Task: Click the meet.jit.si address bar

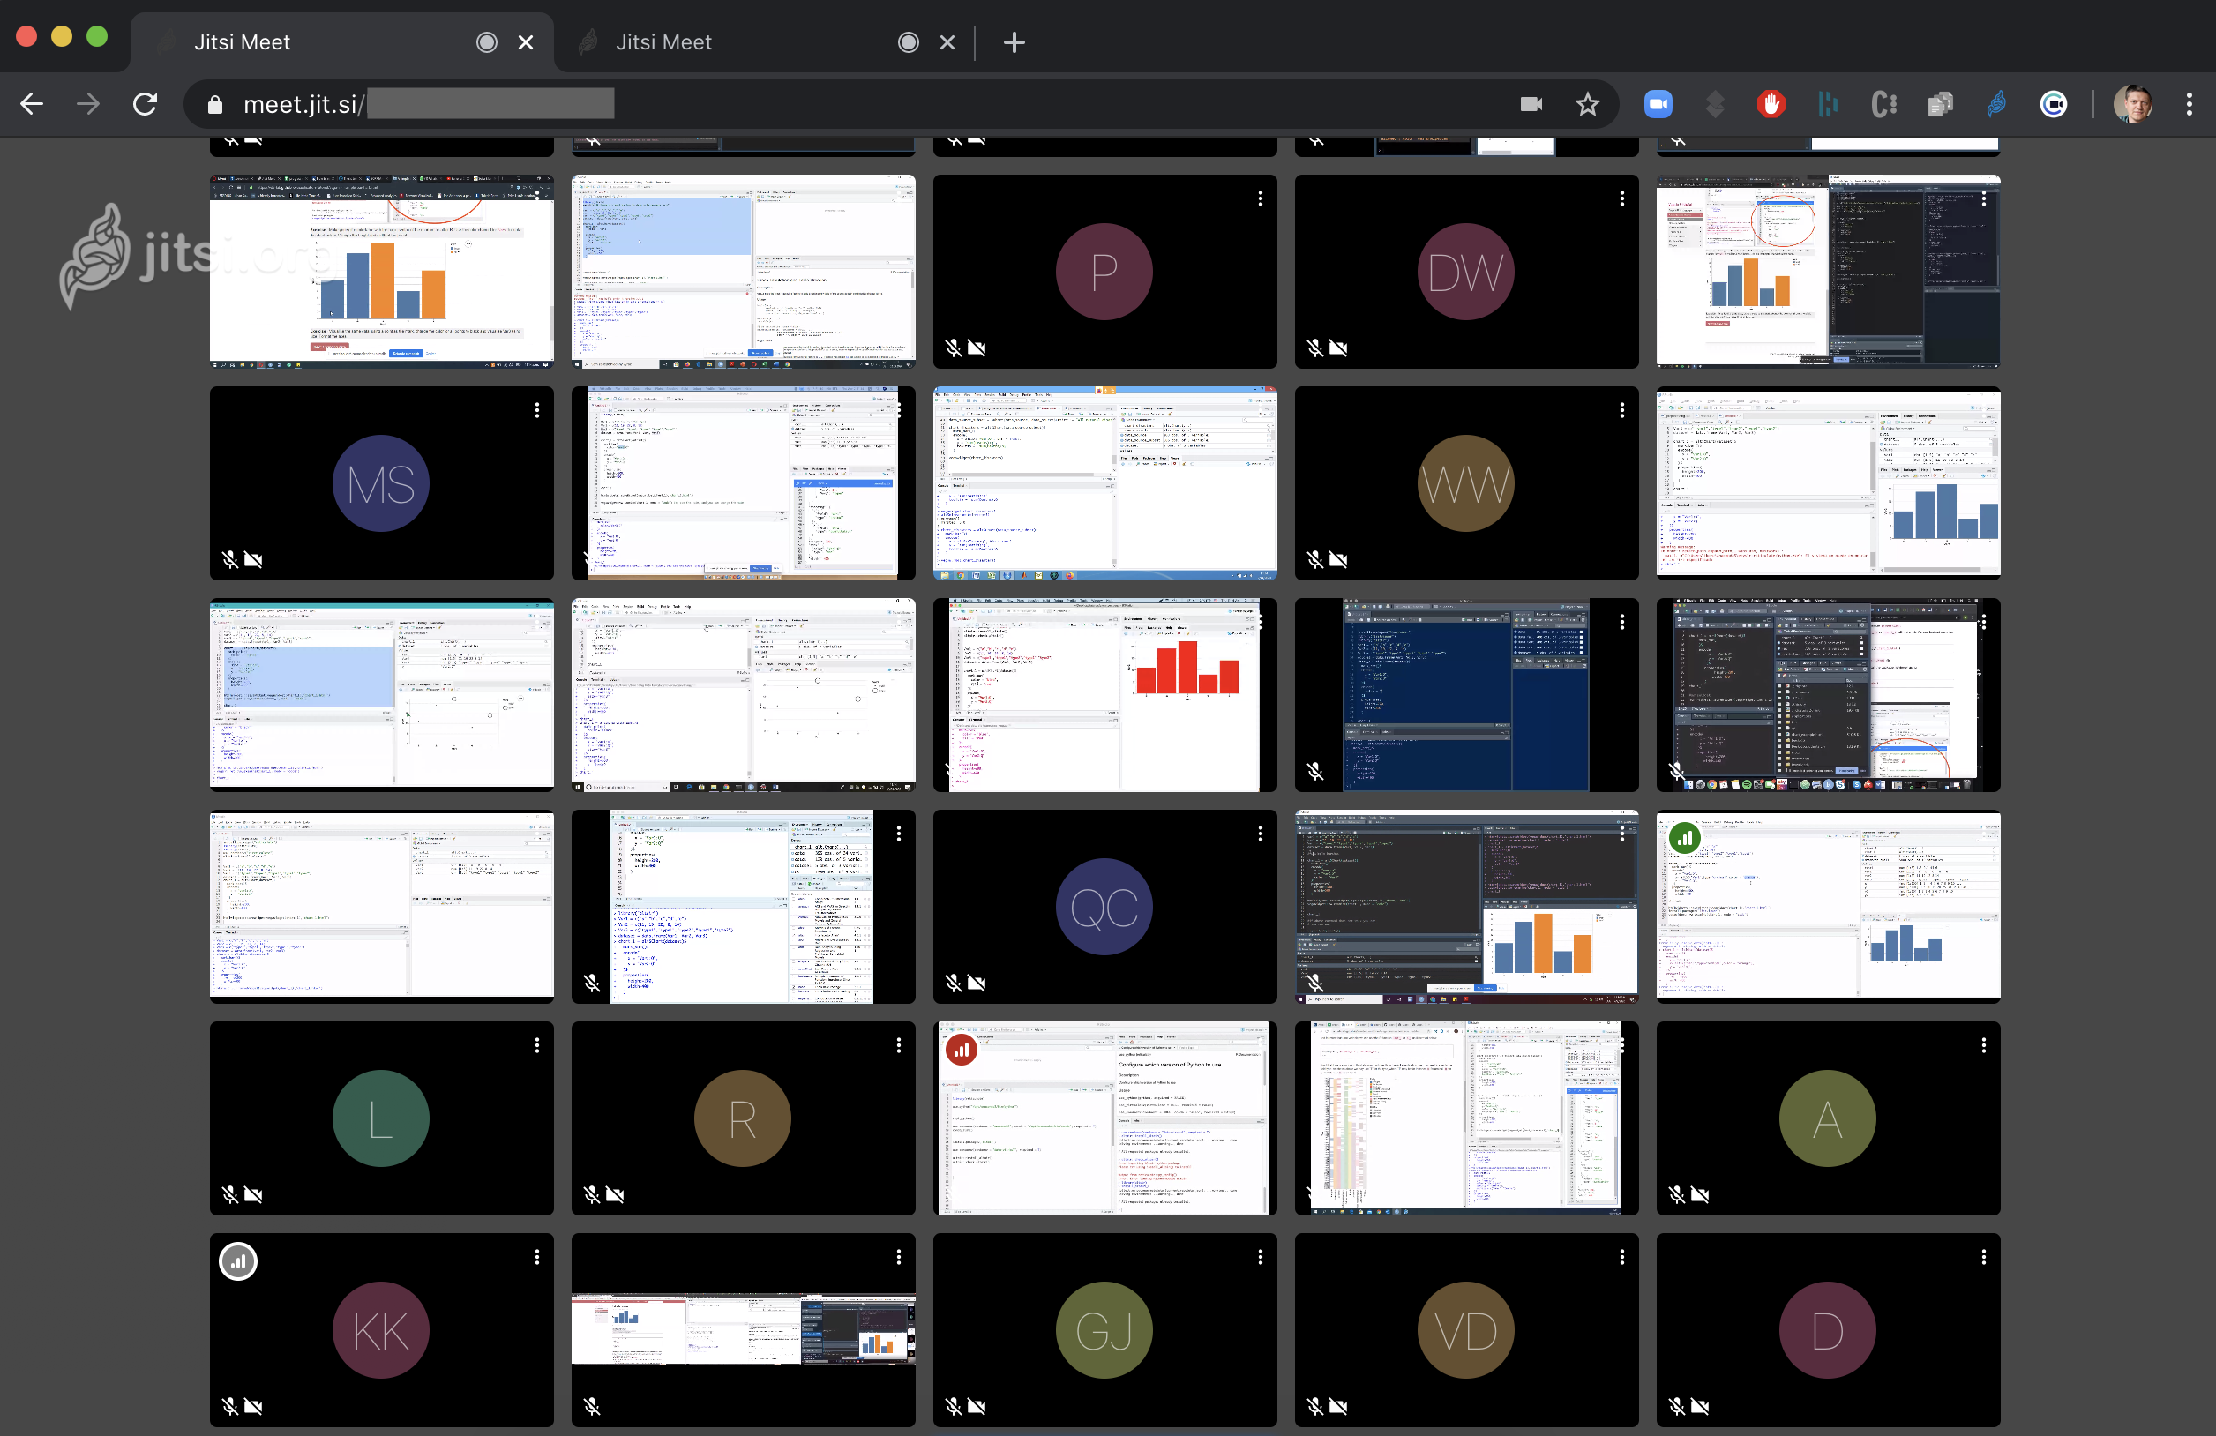Action: tap(902, 104)
